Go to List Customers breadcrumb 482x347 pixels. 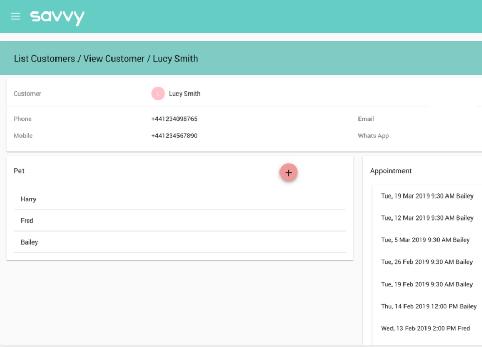pyautogui.click(x=44, y=59)
